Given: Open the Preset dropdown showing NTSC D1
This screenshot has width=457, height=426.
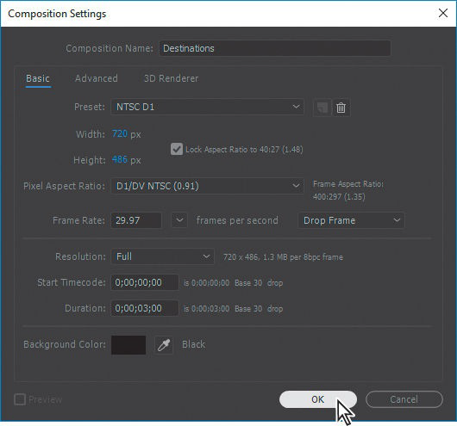Looking at the screenshot, I should tap(207, 107).
